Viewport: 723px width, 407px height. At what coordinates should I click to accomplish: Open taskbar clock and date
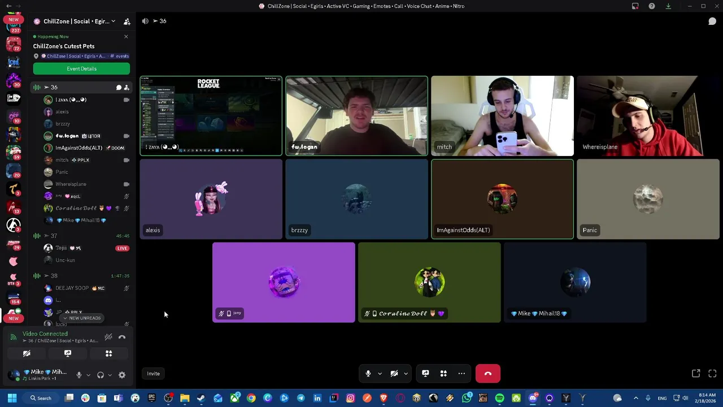[707, 399]
